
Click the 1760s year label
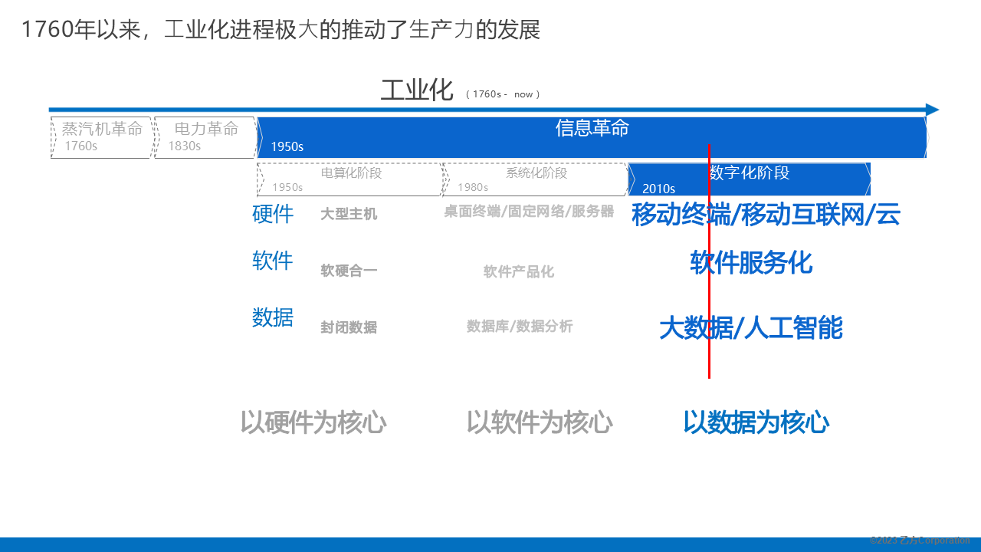pyautogui.click(x=80, y=146)
